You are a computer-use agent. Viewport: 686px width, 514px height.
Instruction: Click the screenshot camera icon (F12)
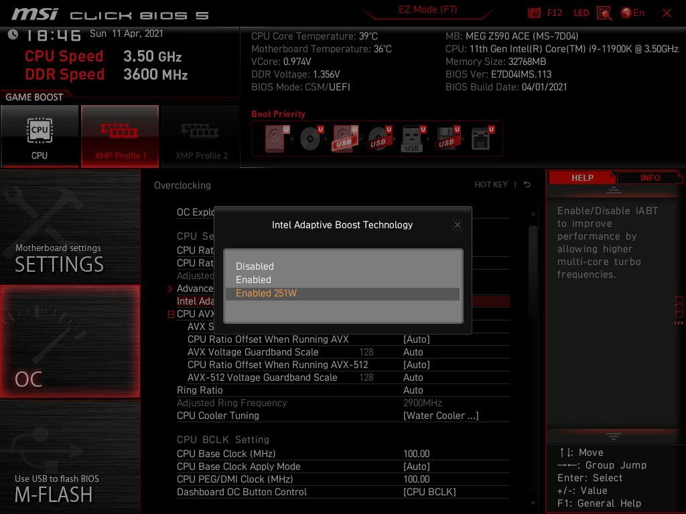(534, 13)
